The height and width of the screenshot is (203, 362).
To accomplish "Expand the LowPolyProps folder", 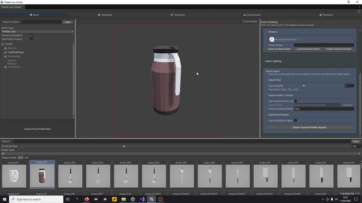I will (x=5, y=52).
